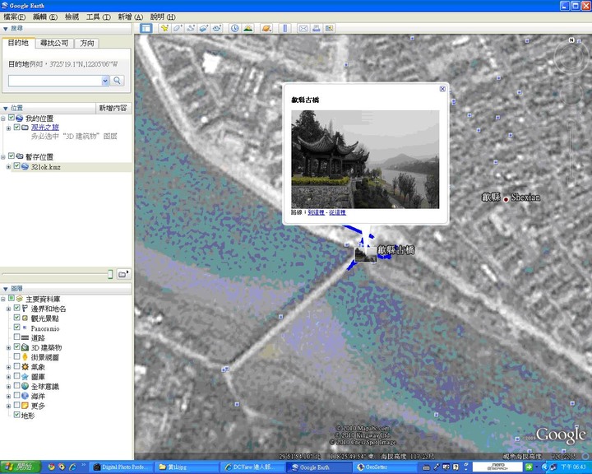592x474 pixels.
Task: Click the 氣象 sun icon
Action: (x=25, y=367)
